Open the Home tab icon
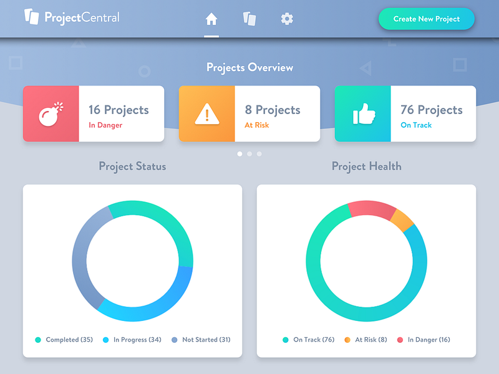This screenshot has height=374, width=499. coord(211,19)
